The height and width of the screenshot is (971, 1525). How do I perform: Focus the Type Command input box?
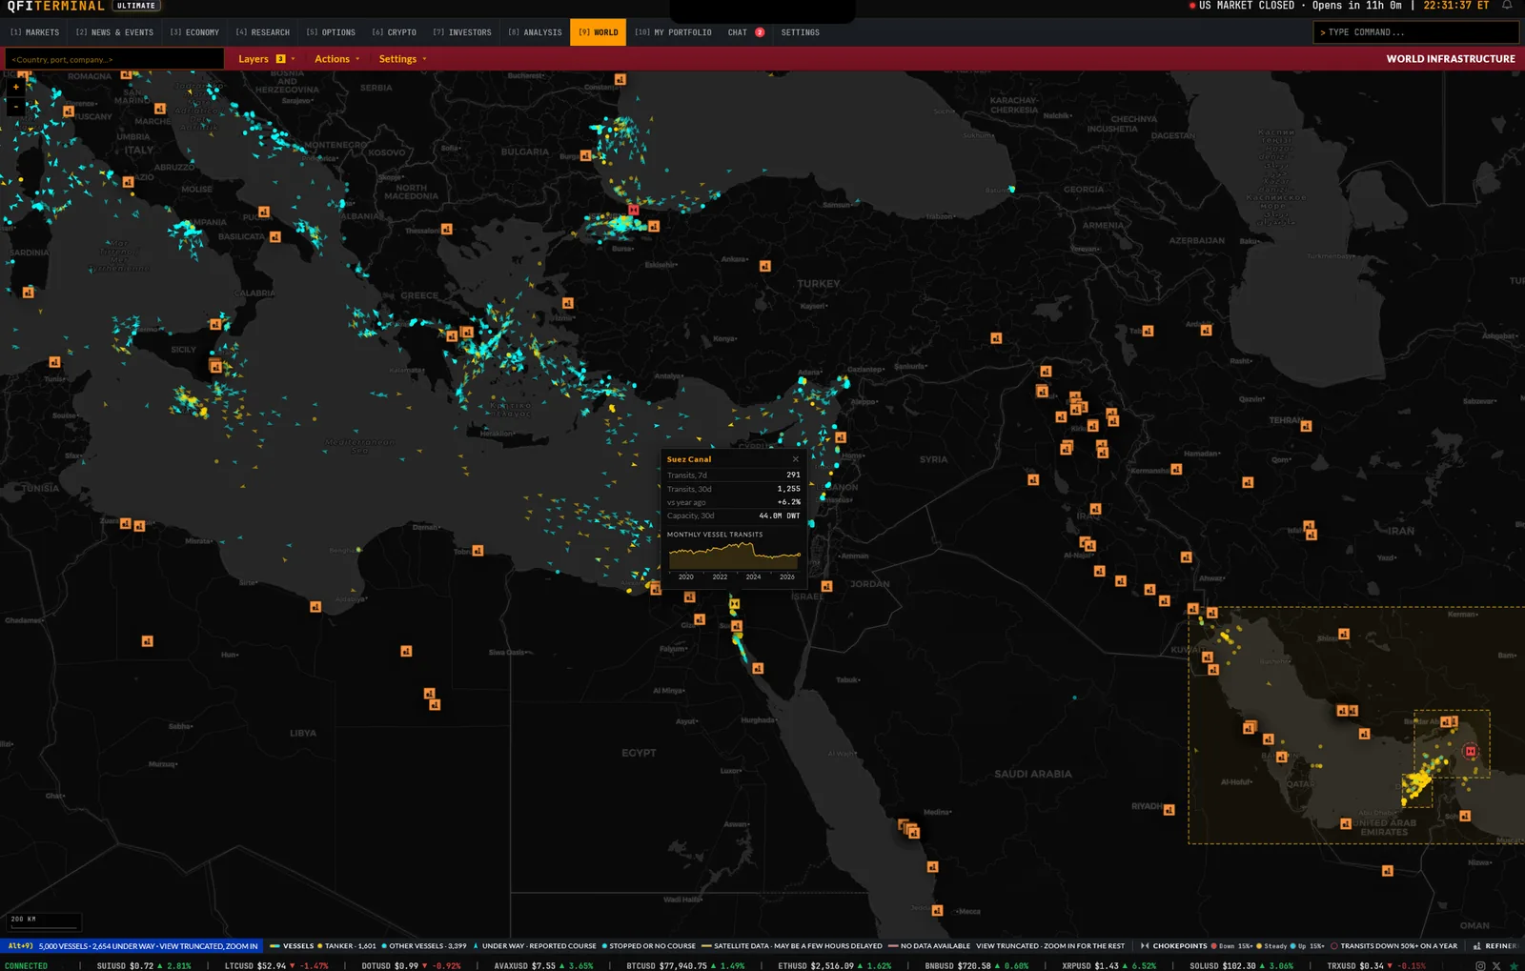pos(1415,32)
